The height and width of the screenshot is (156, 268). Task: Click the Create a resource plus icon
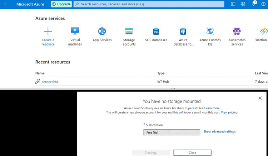[48, 31]
